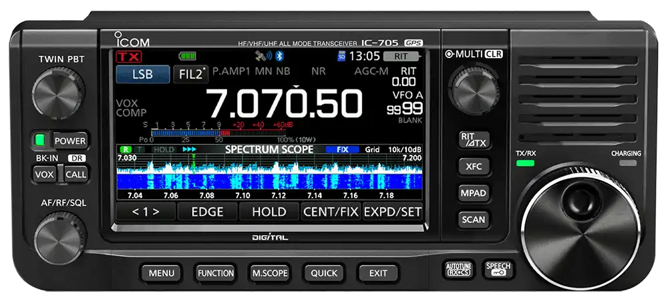Tap the battery level indicator icon

tap(188, 56)
